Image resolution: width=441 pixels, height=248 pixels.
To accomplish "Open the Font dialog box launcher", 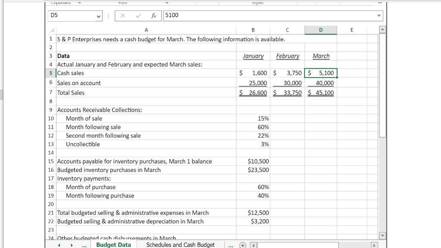I will (166, 2).
